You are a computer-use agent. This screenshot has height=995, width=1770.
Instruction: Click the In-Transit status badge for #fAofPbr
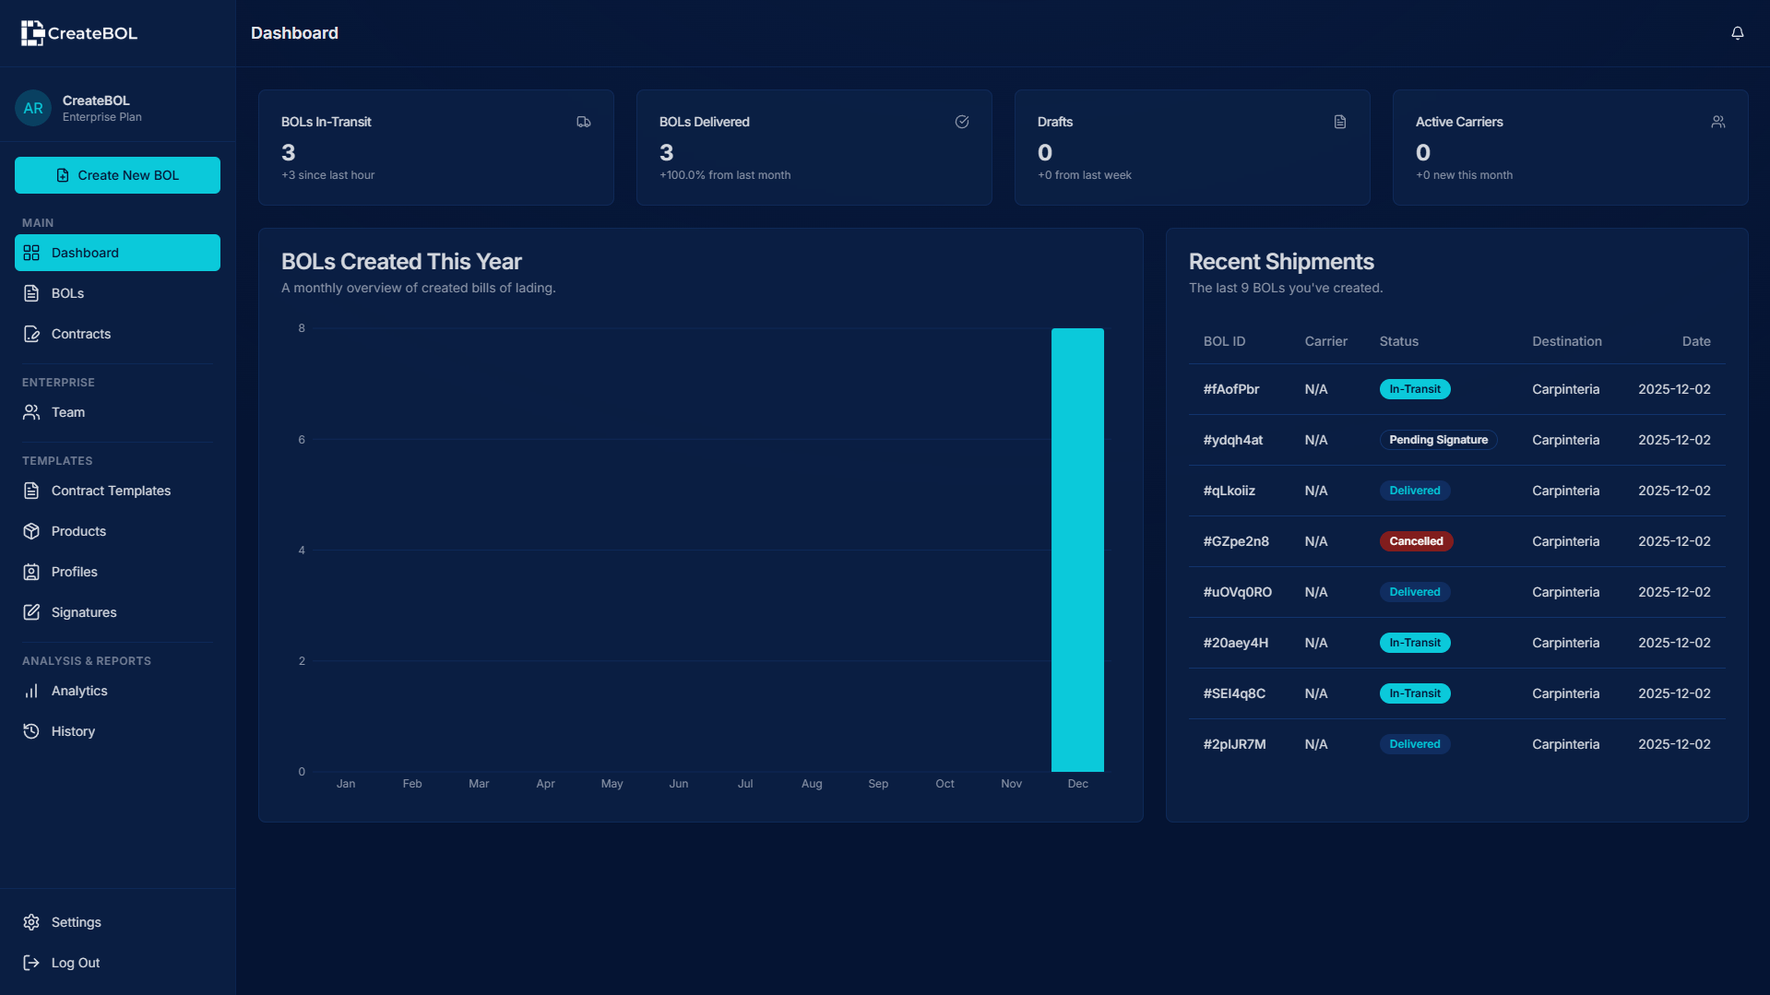click(x=1415, y=388)
